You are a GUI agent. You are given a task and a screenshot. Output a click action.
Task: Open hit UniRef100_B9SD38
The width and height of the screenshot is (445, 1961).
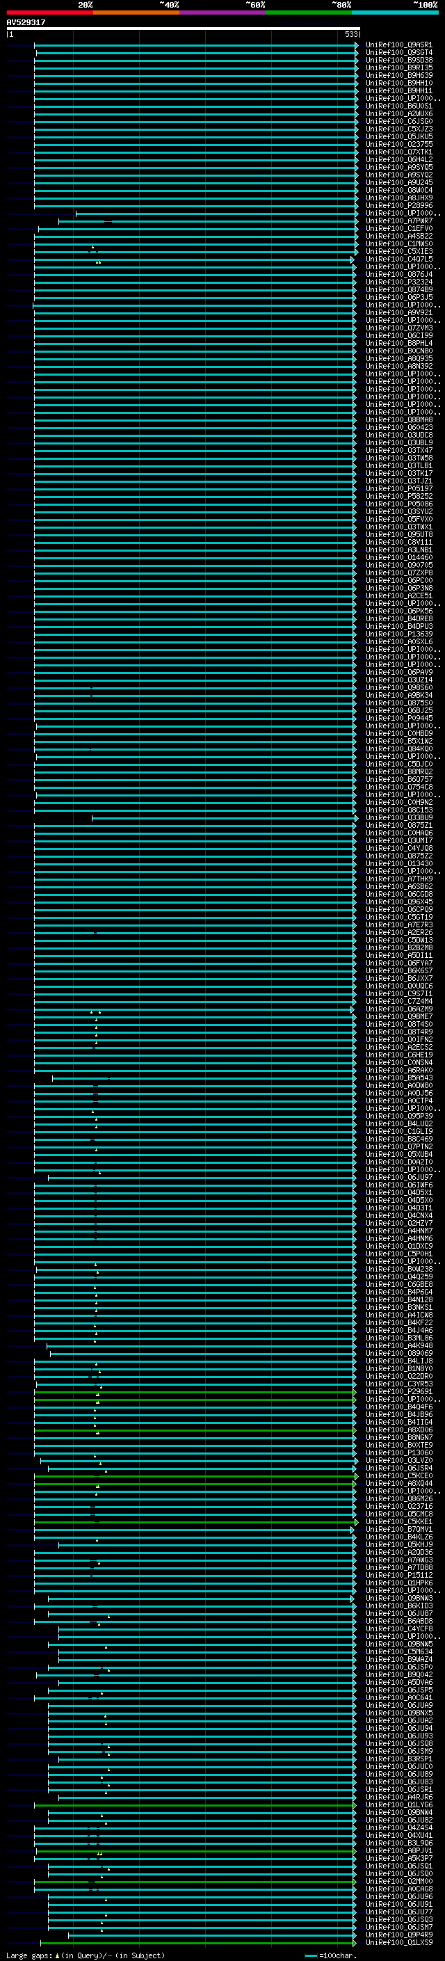[x=398, y=60]
